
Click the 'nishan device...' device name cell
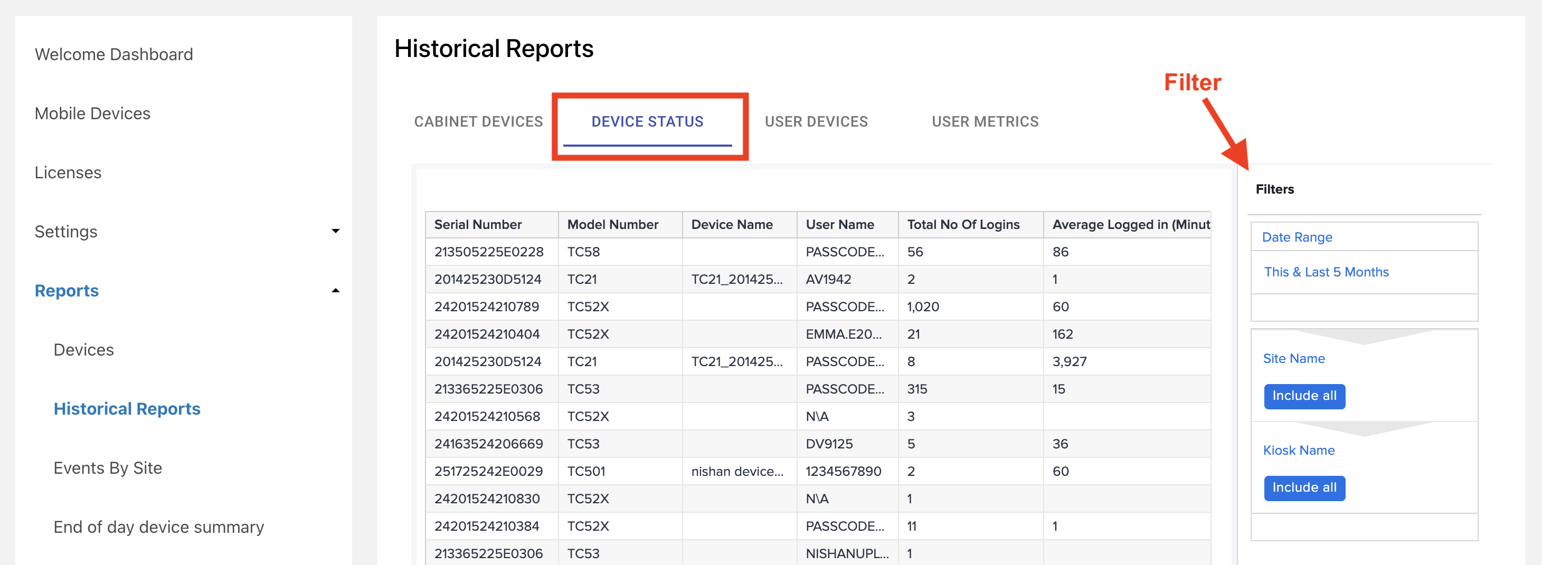pos(739,471)
